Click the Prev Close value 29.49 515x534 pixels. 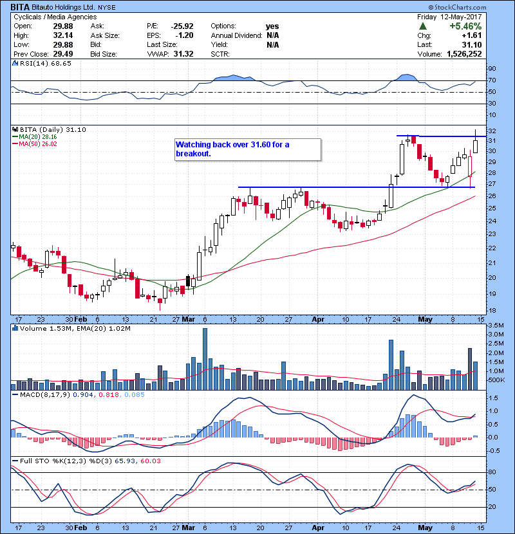(63, 54)
